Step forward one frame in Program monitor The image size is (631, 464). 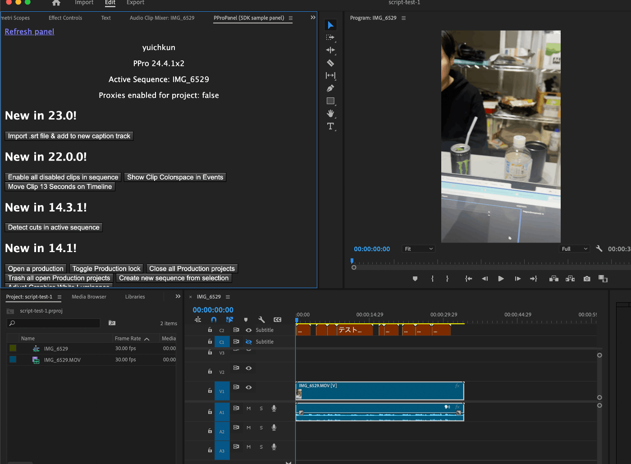517,279
